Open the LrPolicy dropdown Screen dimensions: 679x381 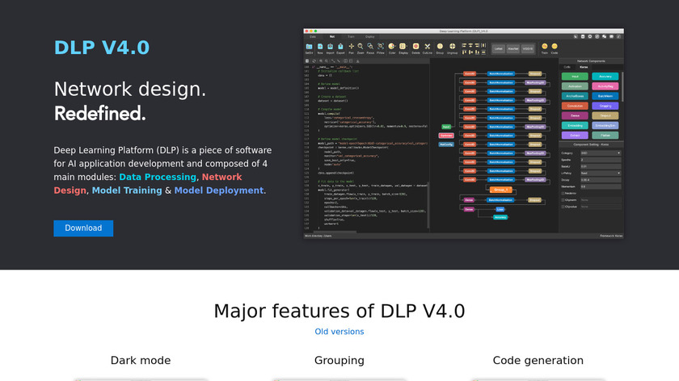click(601, 173)
